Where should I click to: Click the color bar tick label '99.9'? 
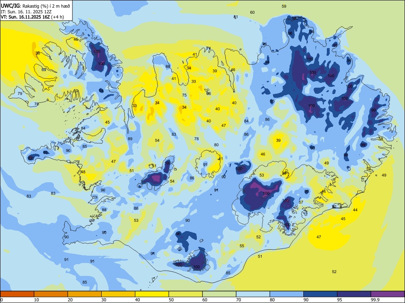[x=375, y=300]
